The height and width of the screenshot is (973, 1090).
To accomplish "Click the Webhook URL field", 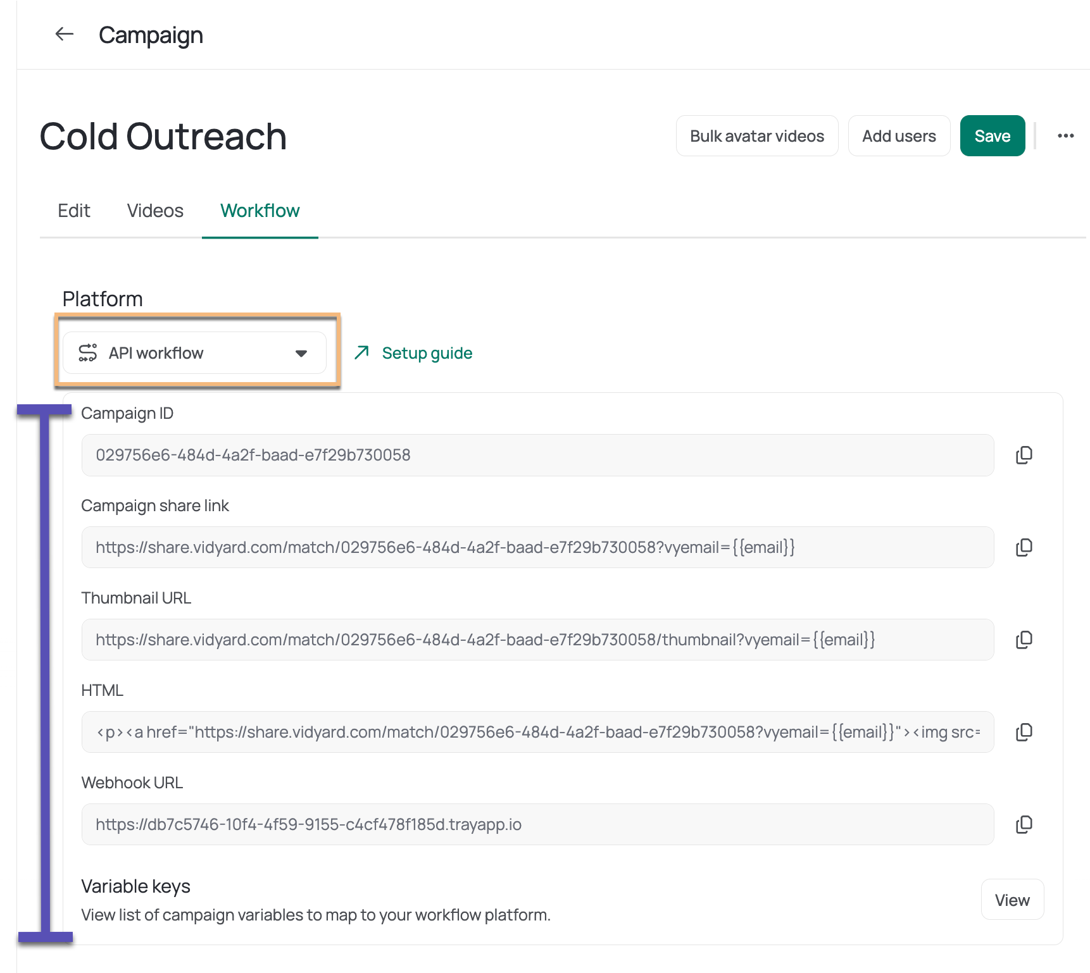I will click(537, 824).
